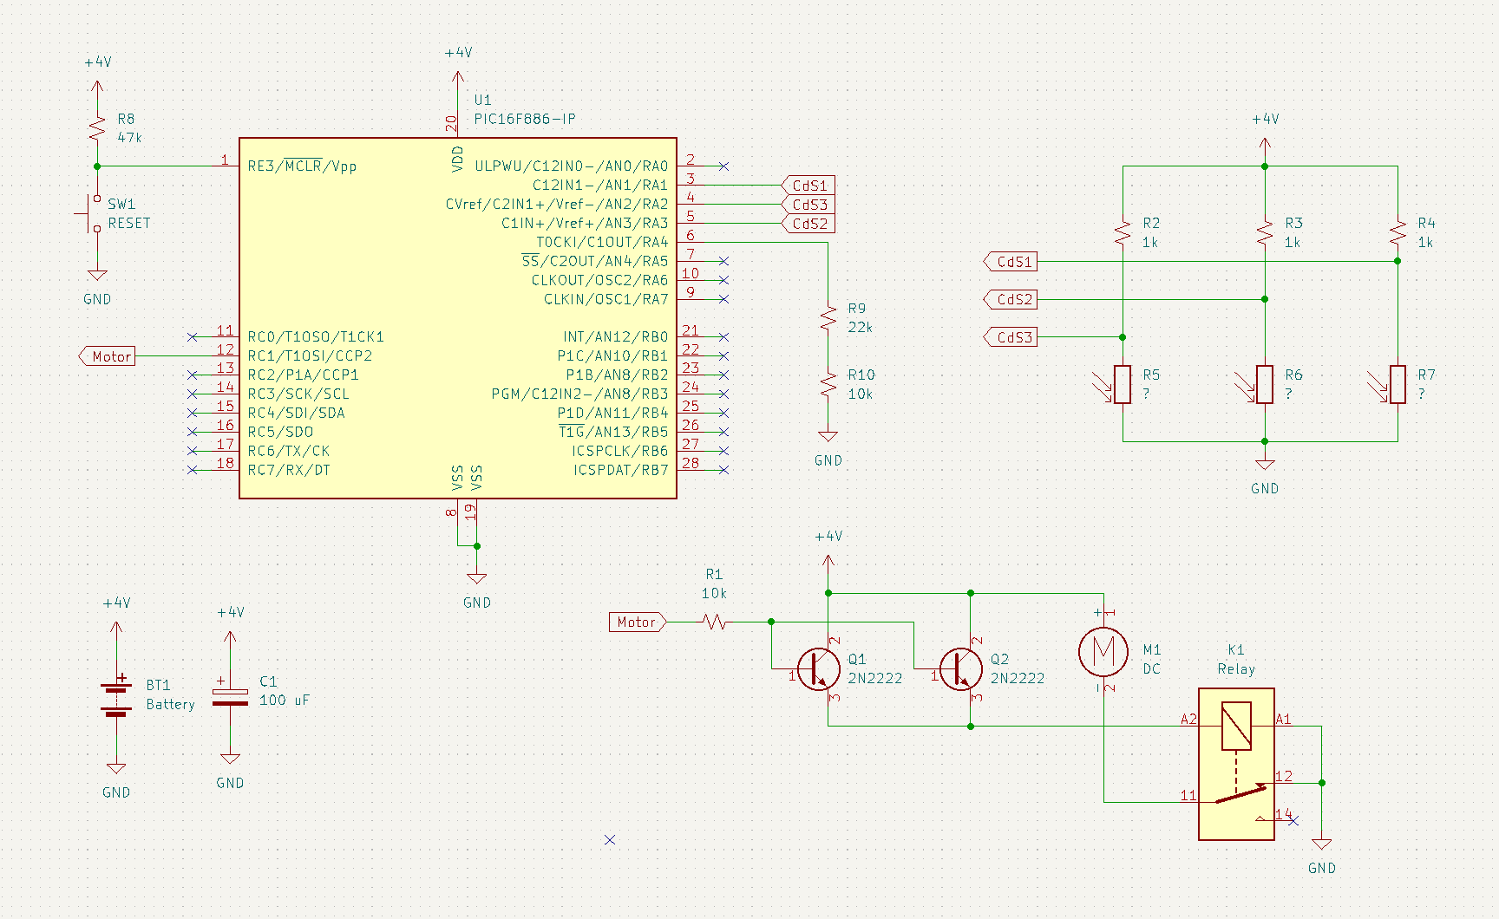Click the no-connect marker on relay pin 14
The image size is (1499, 919).
pos(1293,820)
